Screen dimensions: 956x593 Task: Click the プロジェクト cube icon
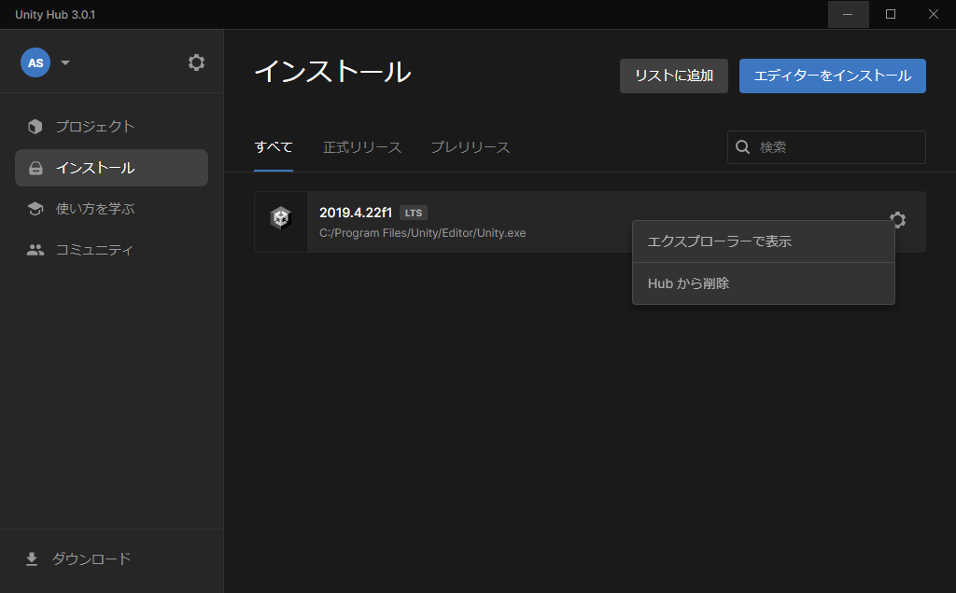[x=35, y=127]
